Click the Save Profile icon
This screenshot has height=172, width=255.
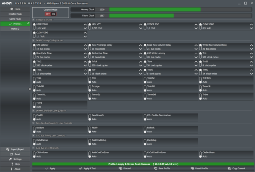pyautogui.click(x=155, y=169)
